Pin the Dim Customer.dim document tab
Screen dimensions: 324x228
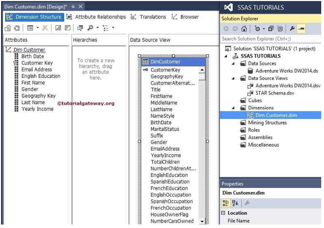(x=73, y=7)
